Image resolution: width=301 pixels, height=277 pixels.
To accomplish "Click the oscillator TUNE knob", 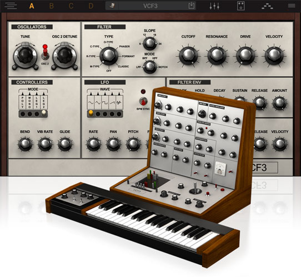I will (x=25, y=56).
